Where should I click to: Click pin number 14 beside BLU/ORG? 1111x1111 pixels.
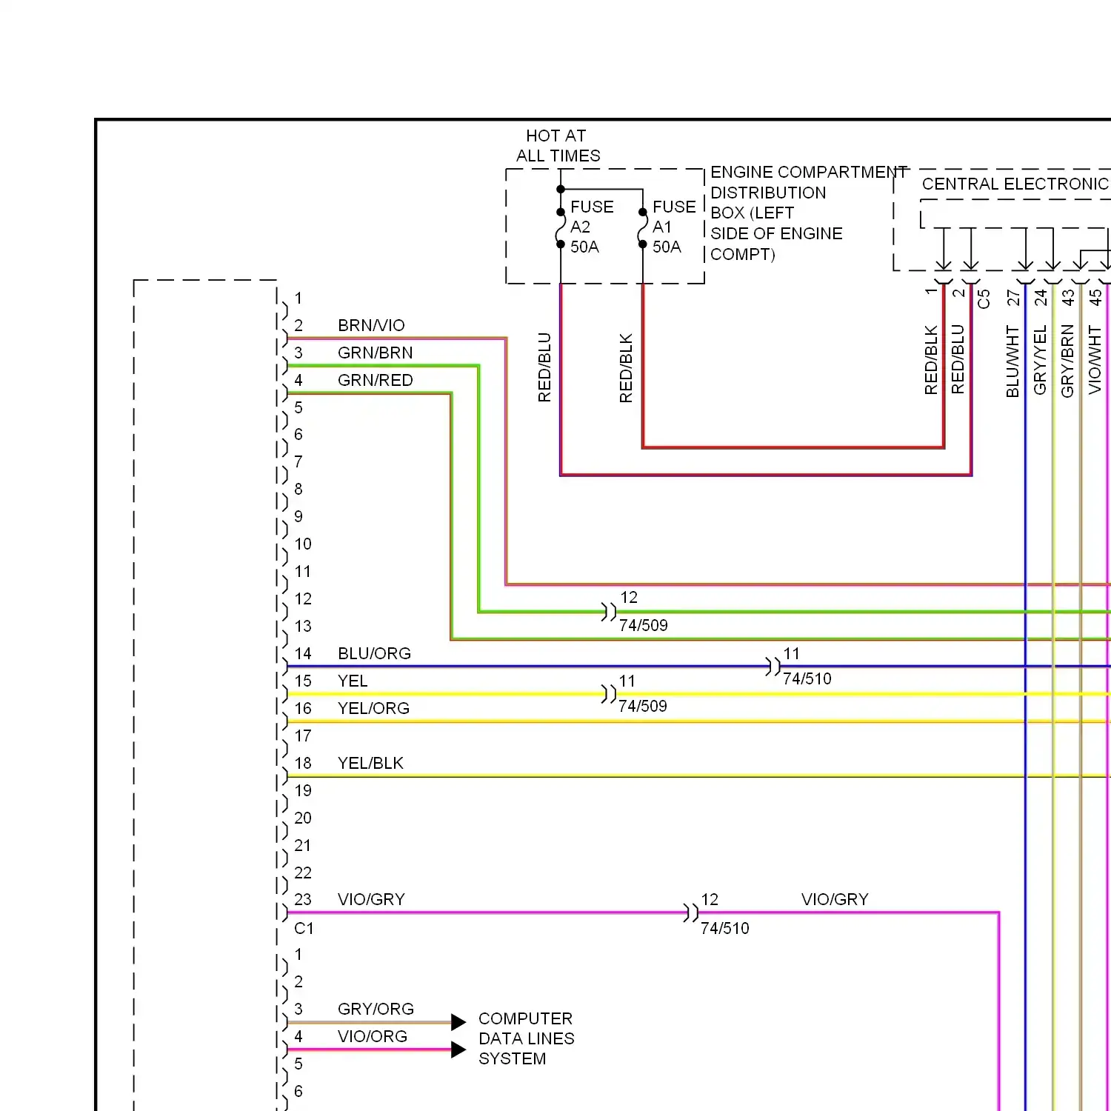(303, 653)
